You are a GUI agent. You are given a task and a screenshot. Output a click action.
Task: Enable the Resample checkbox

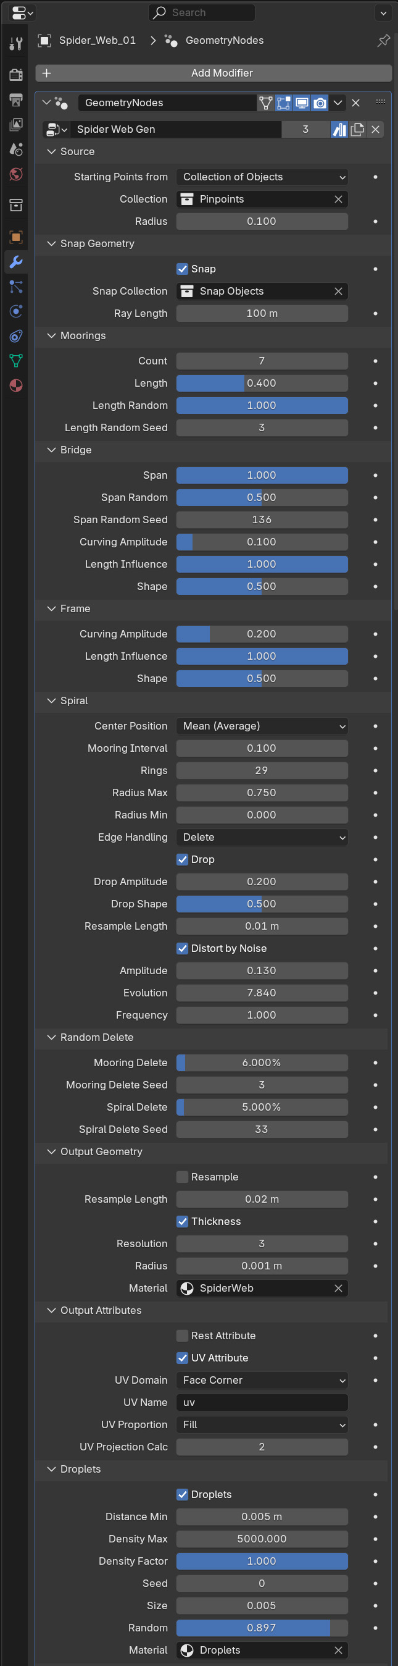point(182,1177)
